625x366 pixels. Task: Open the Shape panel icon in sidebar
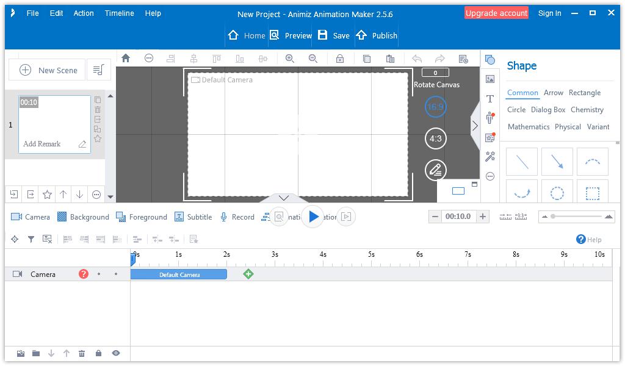[490, 60]
